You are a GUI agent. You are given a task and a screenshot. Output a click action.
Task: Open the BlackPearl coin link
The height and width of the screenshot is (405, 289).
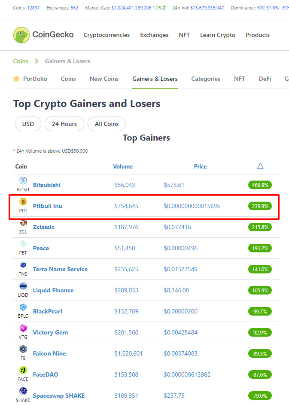[48, 312]
